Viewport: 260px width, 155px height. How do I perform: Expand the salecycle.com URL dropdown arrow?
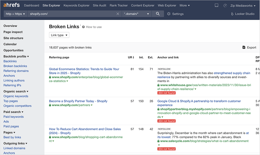pos(159,145)
